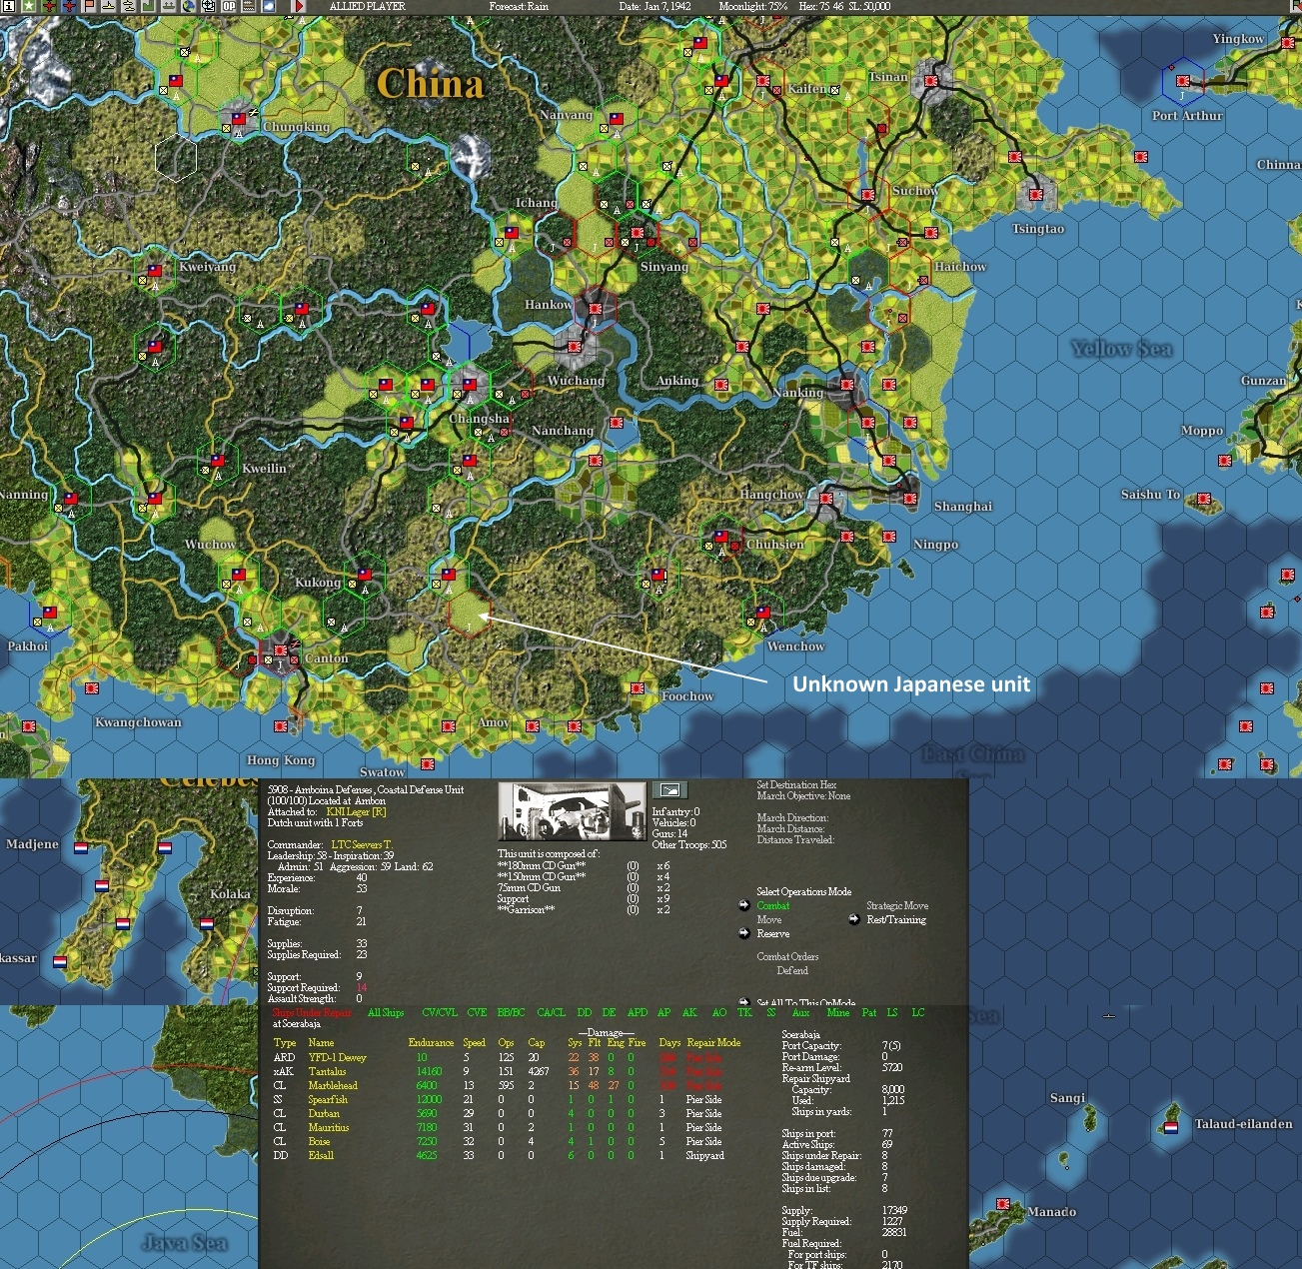The height and width of the screenshot is (1269, 1302).
Task: Select Rest/Training operations mode arrow
Action: (x=853, y=919)
